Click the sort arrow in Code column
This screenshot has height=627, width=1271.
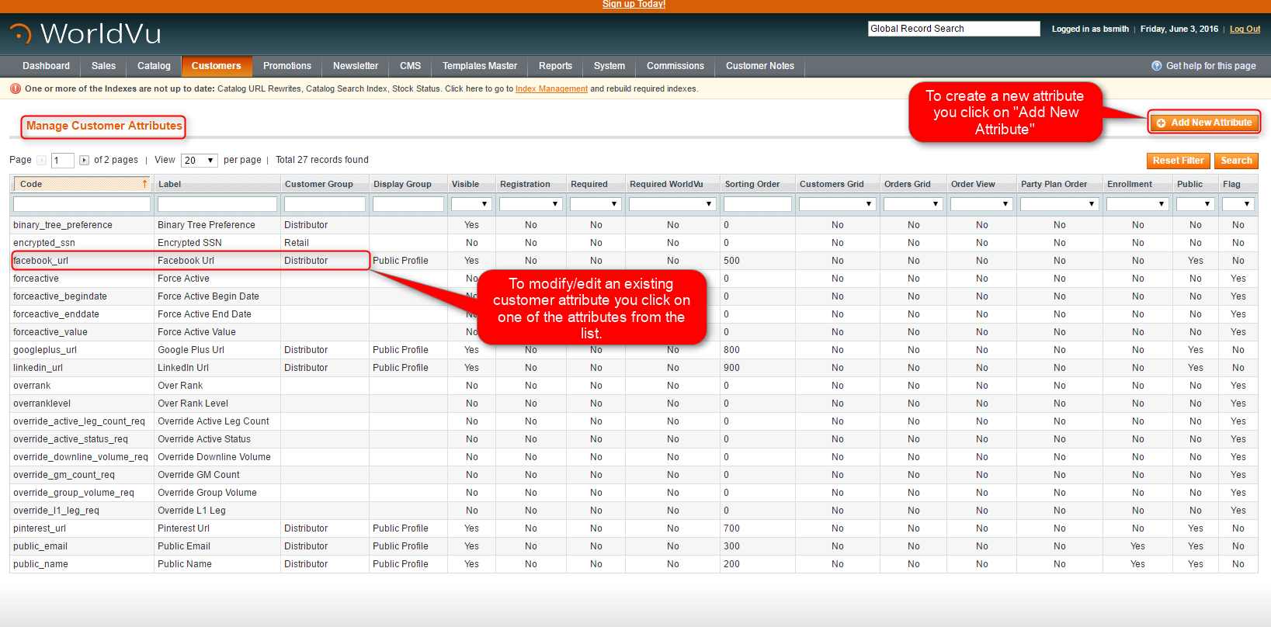point(144,184)
